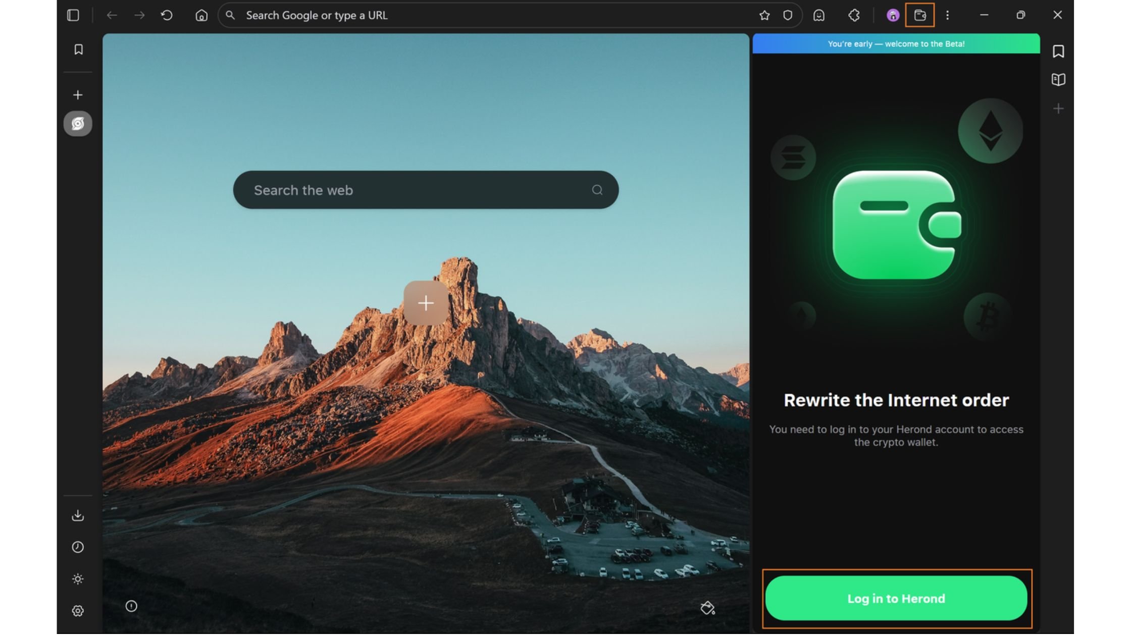The height and width of the screenshot is (636, 1131).
Task: Open Downloads from the left sidebar
Action: (x=78, y=515)
